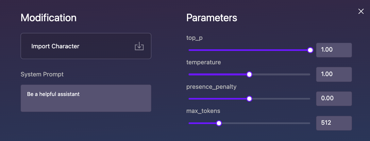
Task: Click the import download icon
Action: [139, 46]
